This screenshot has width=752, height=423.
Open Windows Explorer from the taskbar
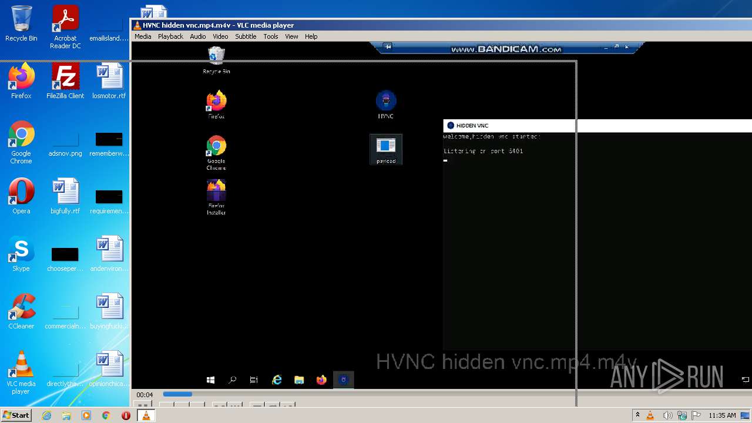(x=66, y=415)
